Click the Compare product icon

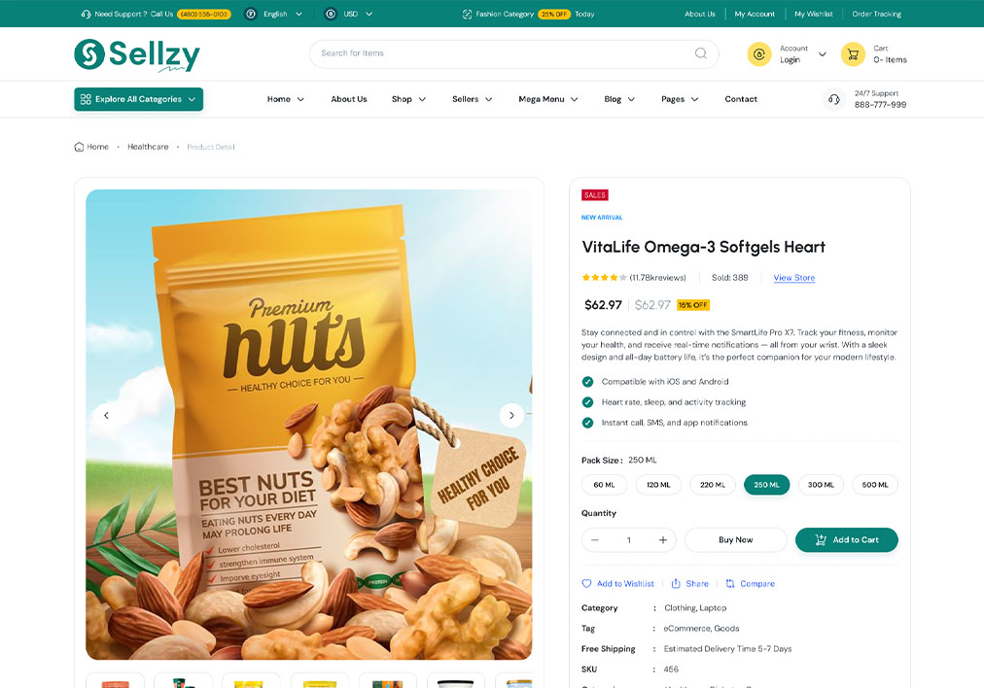(x=730, y=583)
